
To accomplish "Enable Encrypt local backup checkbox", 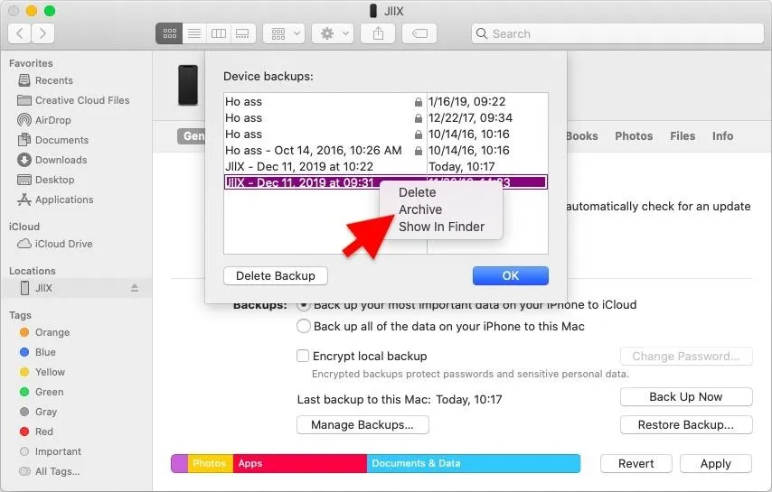I will click(303, 356).
